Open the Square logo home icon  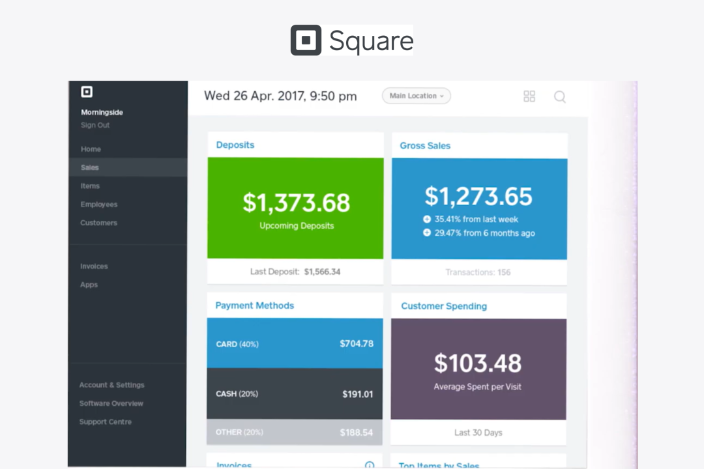[x=306, y=40]
